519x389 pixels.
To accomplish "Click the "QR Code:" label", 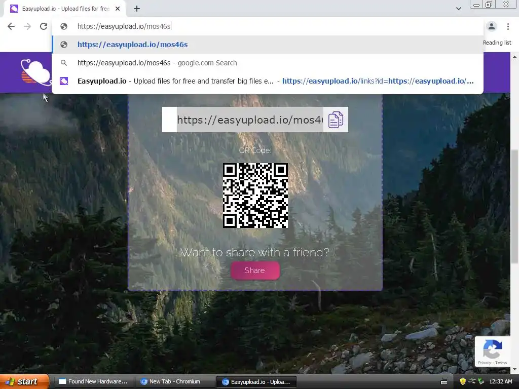I will click(255, 150).
